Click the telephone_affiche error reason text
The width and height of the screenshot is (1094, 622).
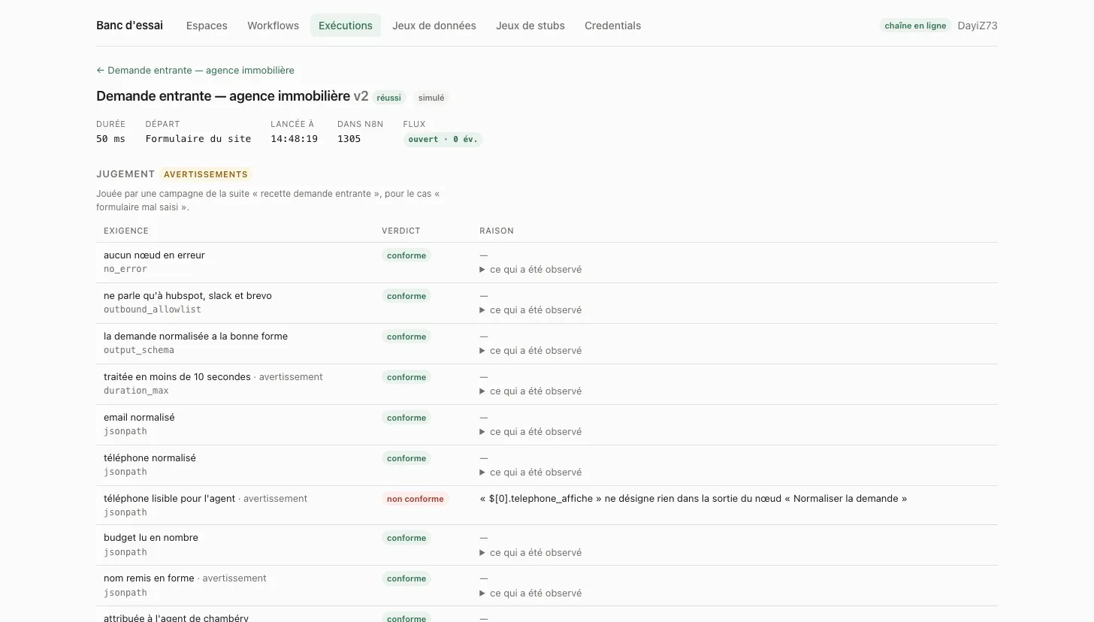click(693, 499)
